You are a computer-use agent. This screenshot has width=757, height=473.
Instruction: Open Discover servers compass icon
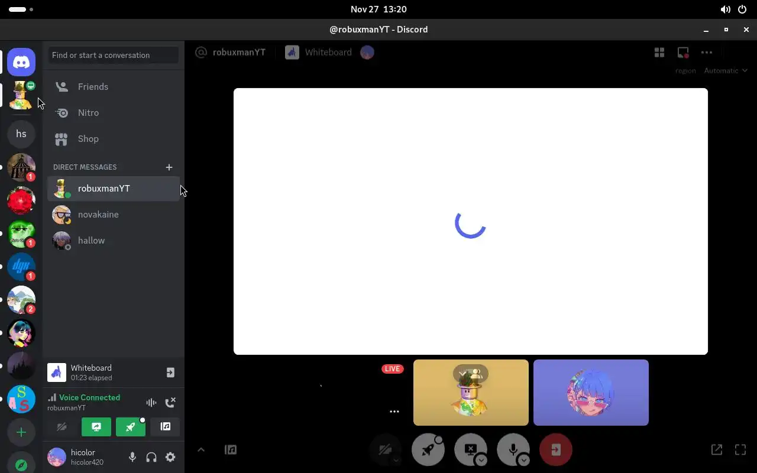[21, 464]
